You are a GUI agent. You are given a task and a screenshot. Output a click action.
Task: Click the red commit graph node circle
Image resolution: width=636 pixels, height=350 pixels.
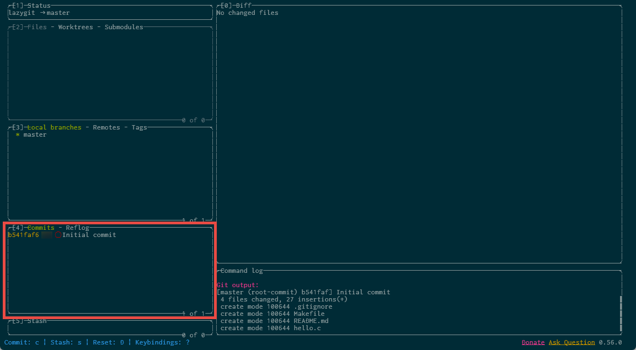[58, 235]
